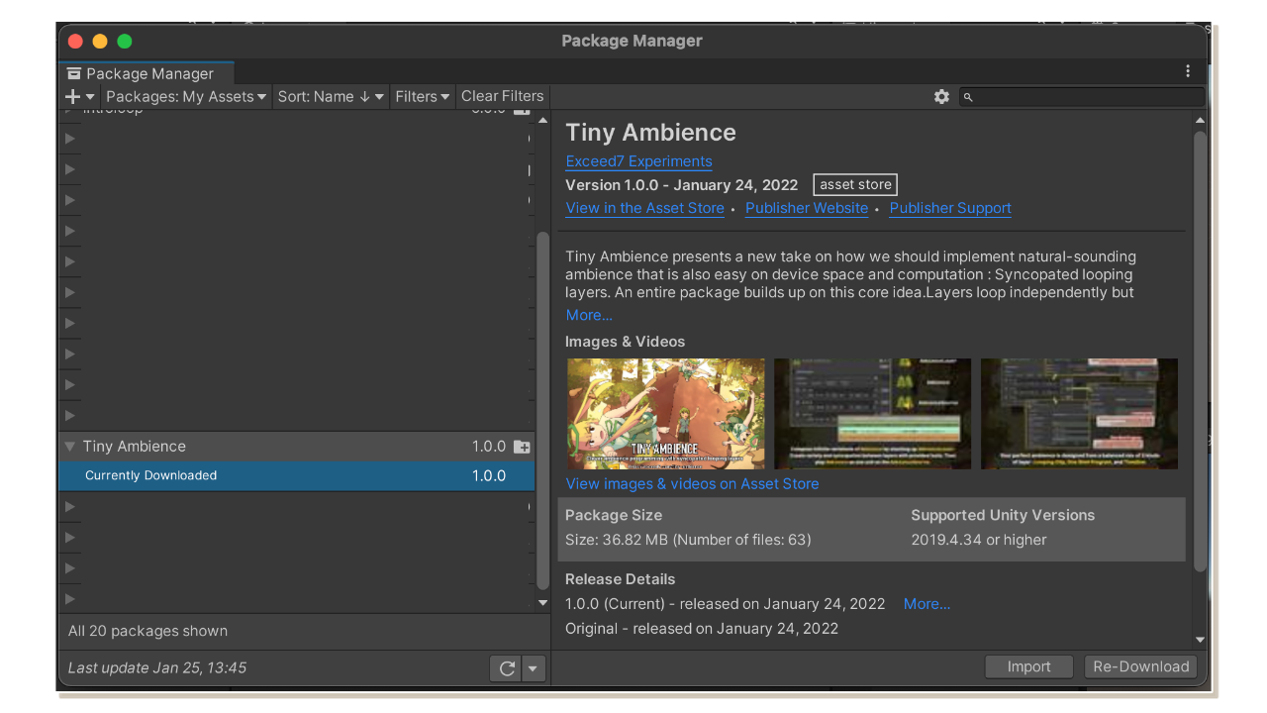Click the 1.0.0 version on Tiny Ambience row
The height and width of the screenshot is (713, 1267).
[489, 447]
